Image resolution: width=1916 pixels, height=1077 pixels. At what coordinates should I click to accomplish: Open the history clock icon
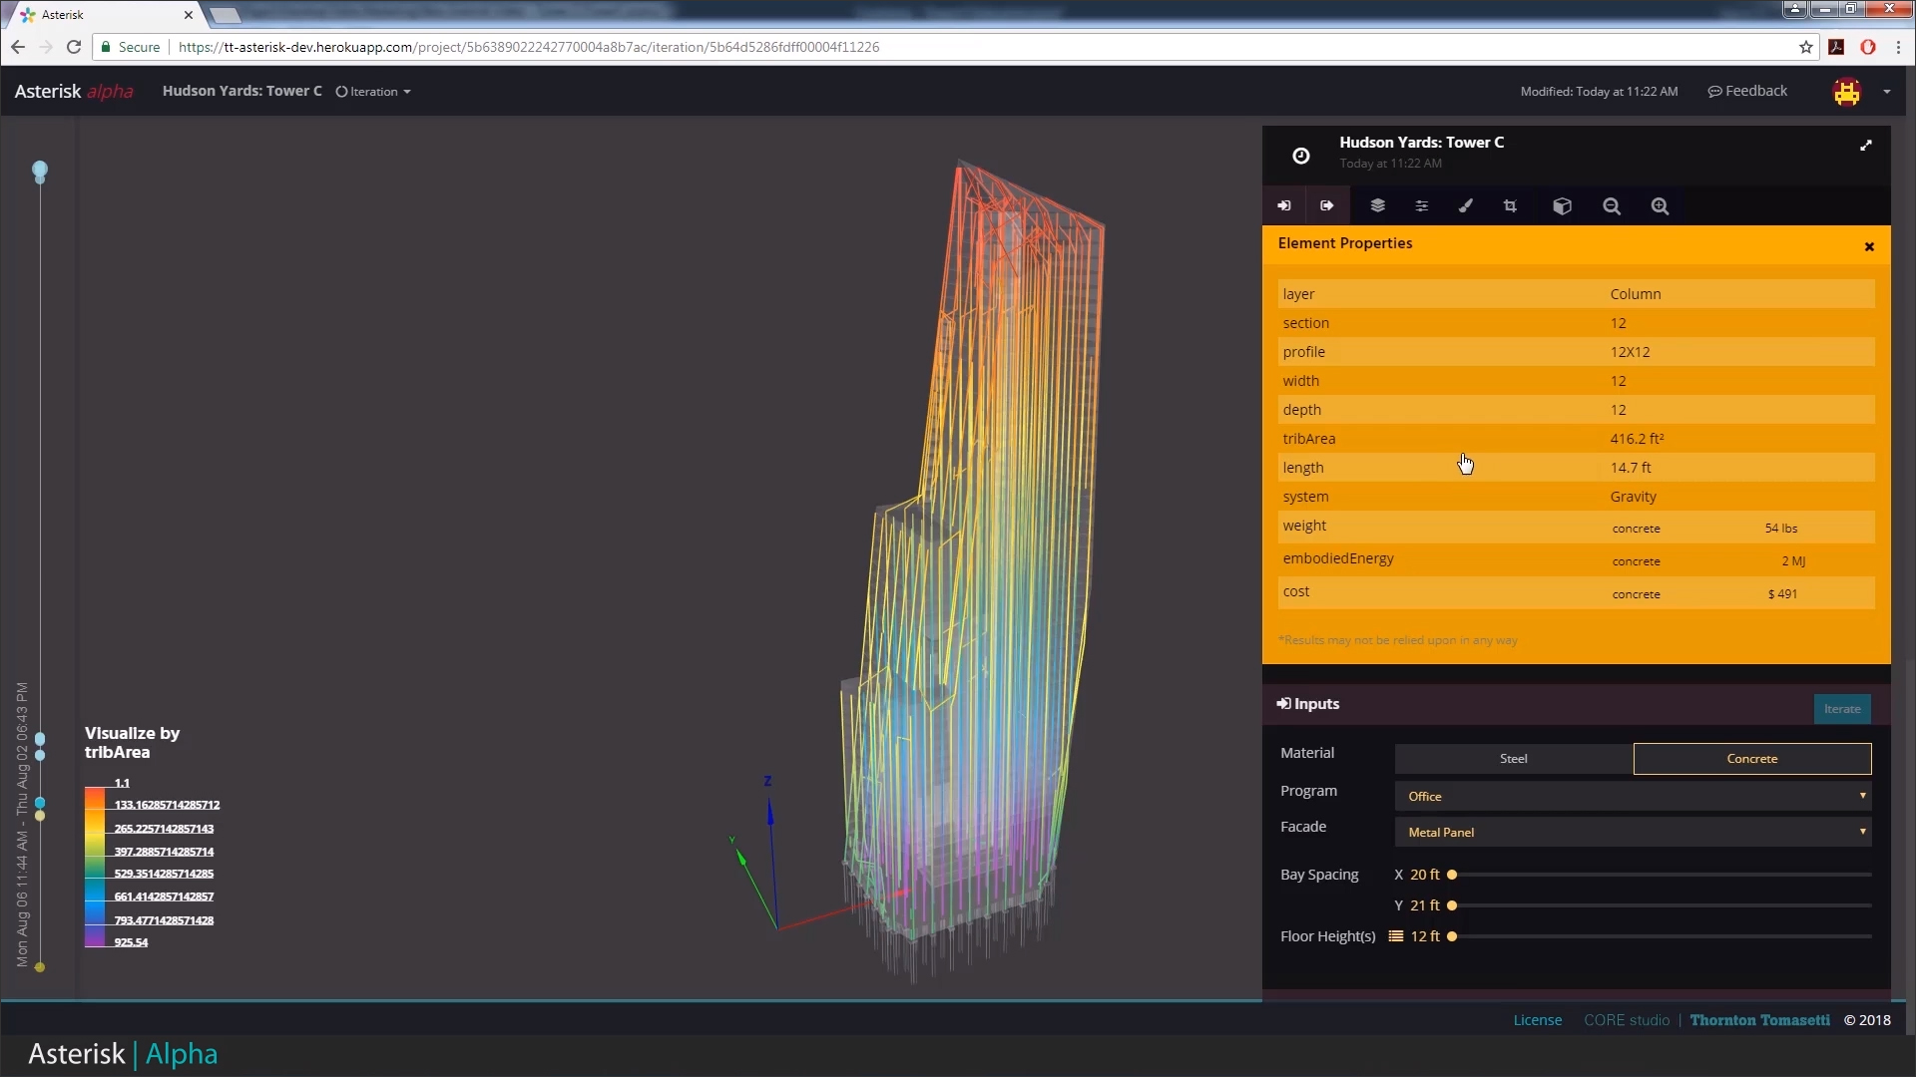(1301, 155)
